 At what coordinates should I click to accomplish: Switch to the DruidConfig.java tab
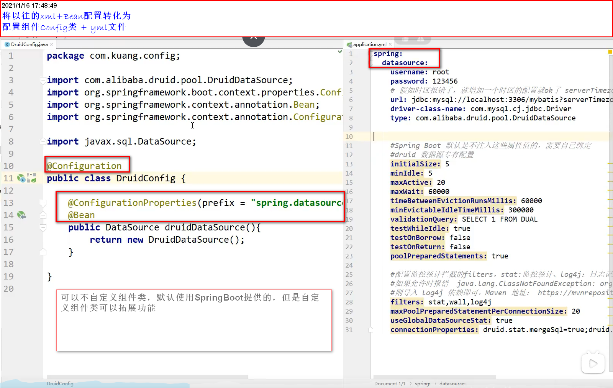(29, 44)
